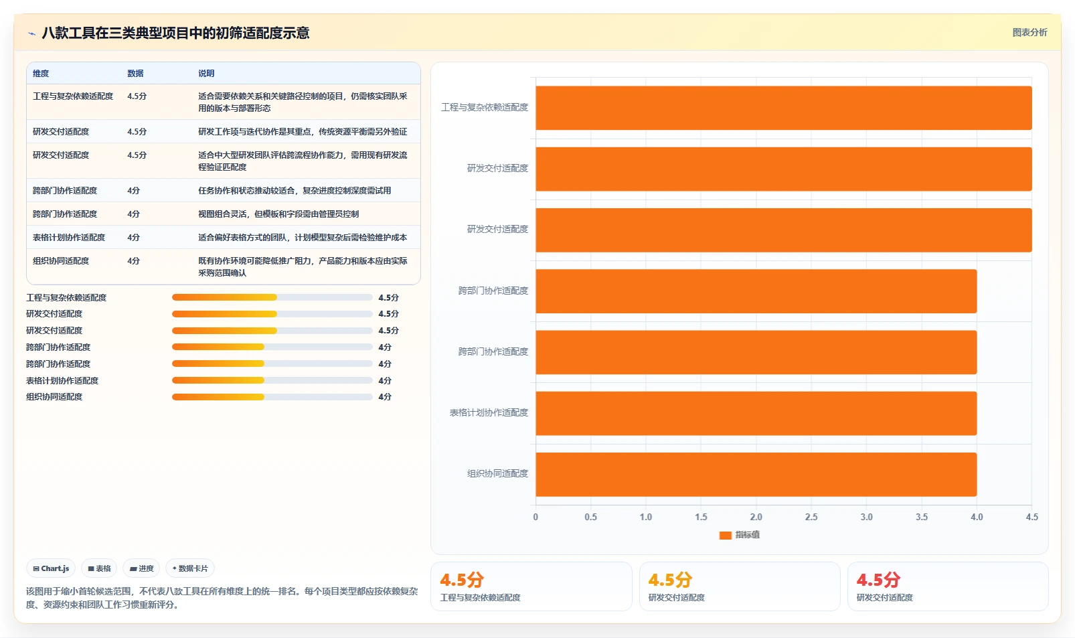Image resolution: width=1075 pixels, height=638 pixels.
Task: Click the 4分 score in the 组织协同适配度 table row
Action: (134, 261)
